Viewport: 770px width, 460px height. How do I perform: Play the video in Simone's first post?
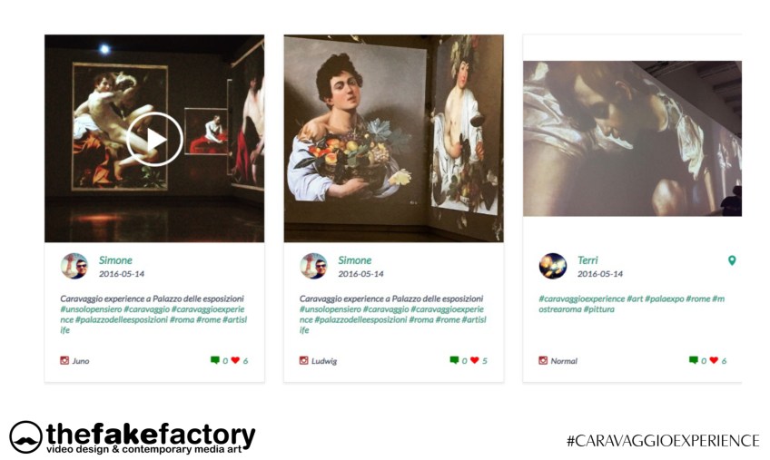point(154,140)
